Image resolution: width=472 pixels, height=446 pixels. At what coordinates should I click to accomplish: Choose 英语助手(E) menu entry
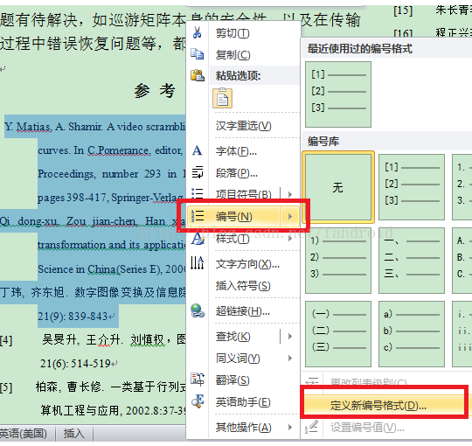(243, 401)
